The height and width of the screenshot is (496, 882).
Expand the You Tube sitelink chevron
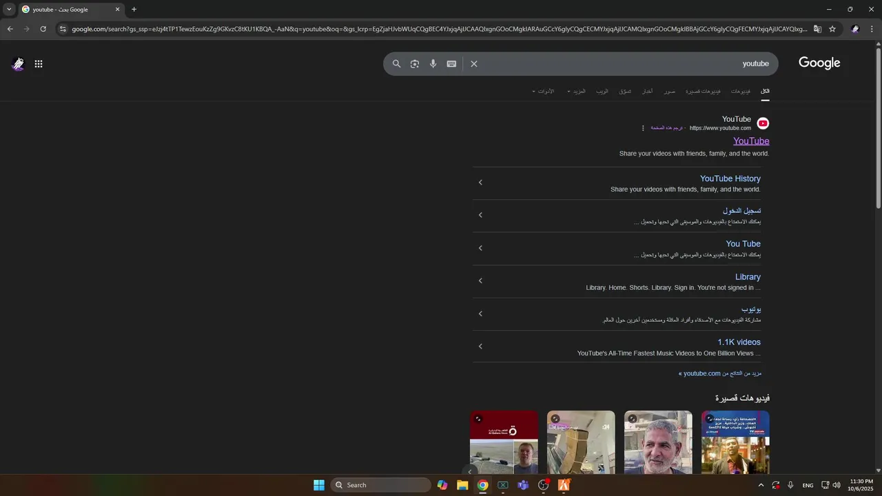480,248
